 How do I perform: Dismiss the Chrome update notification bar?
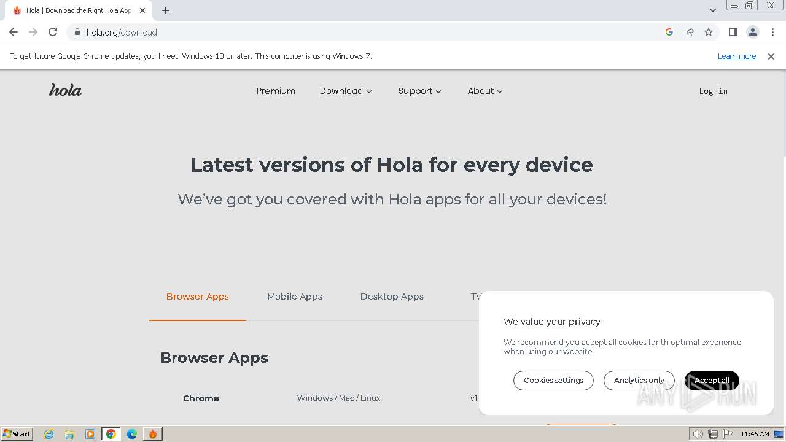pyautogui.click(x=771, y=56)
